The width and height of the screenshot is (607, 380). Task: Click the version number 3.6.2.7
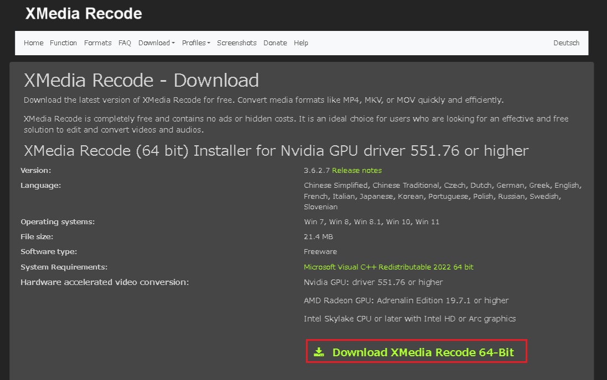(317, 171)
